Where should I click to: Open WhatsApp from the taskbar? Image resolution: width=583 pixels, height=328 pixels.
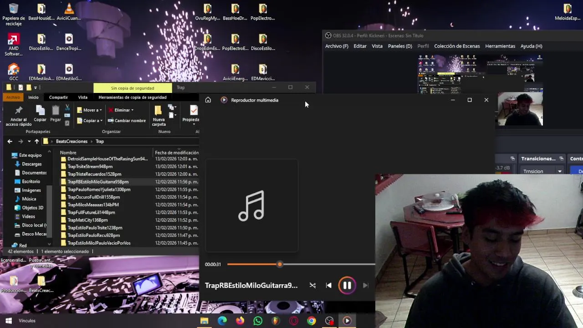point(258,321)
